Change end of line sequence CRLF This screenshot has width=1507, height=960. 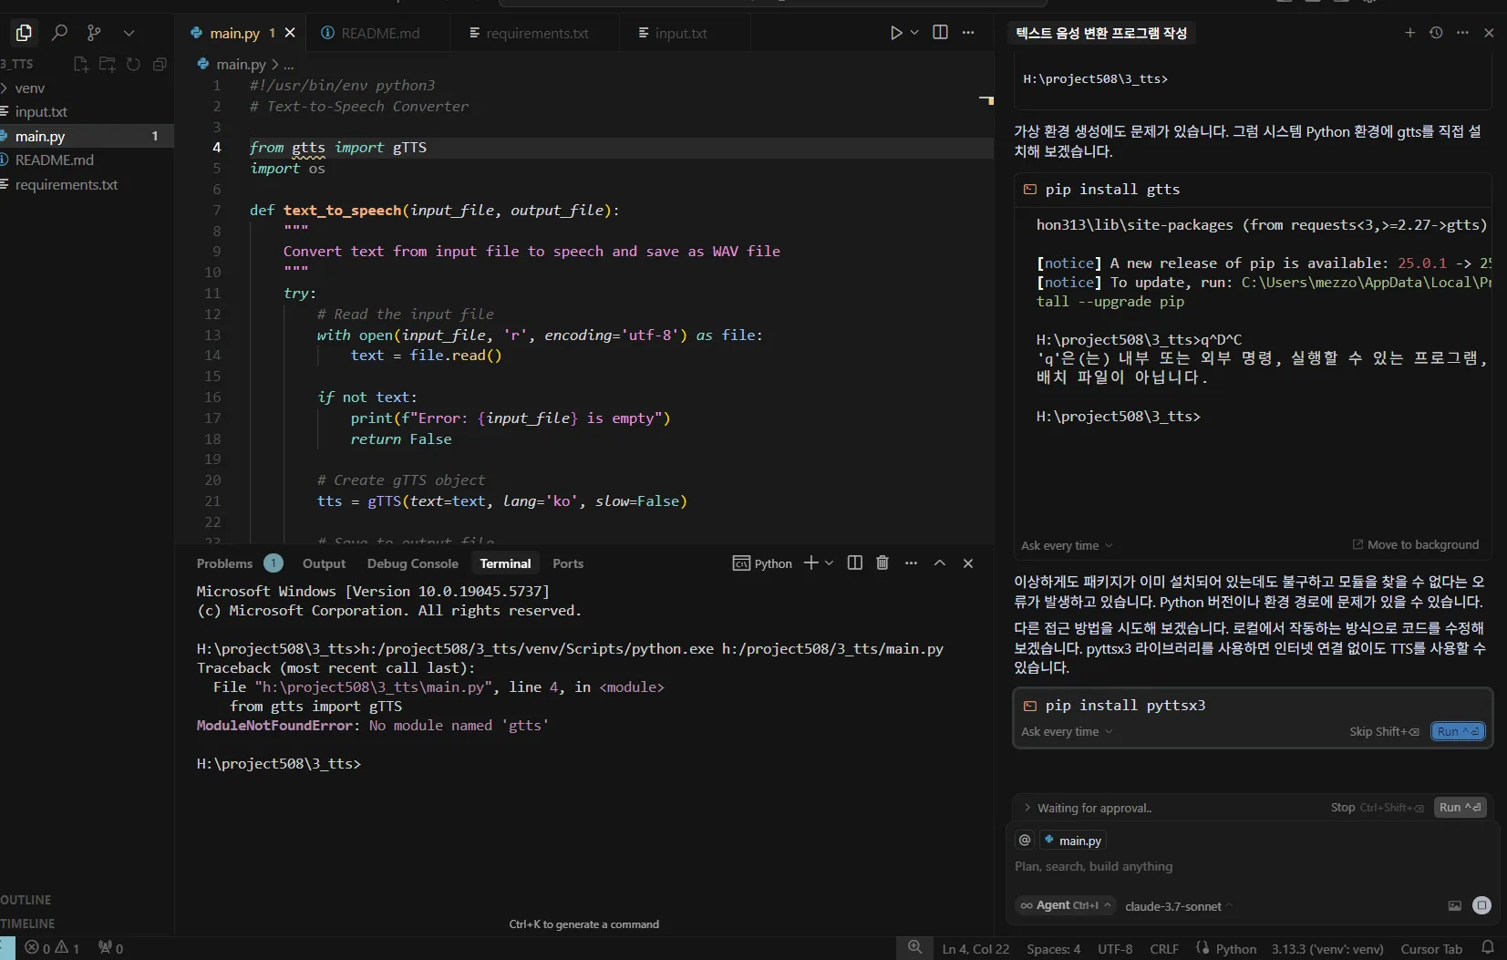(x=1164, y=949)
